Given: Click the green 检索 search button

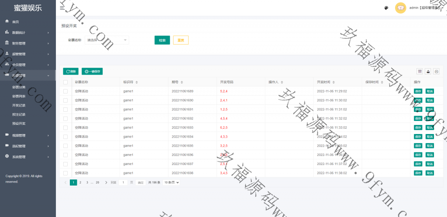Looking at the screenshot, I should [162, 40].
